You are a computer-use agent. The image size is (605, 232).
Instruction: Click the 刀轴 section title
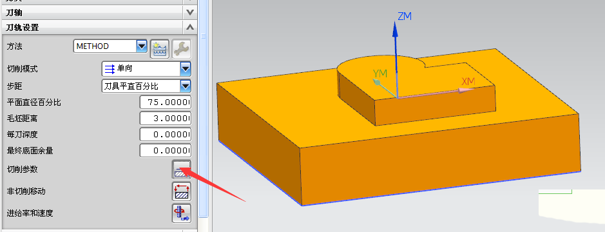[x=14, y=12]
